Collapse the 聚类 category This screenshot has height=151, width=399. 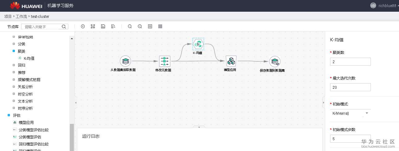tap(14, 51)
